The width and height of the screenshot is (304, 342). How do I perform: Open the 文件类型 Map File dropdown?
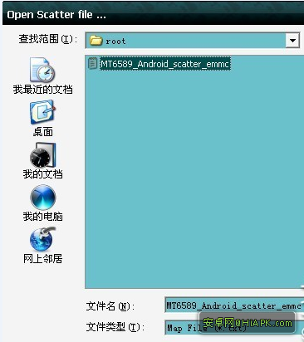[x=234, y=328]
